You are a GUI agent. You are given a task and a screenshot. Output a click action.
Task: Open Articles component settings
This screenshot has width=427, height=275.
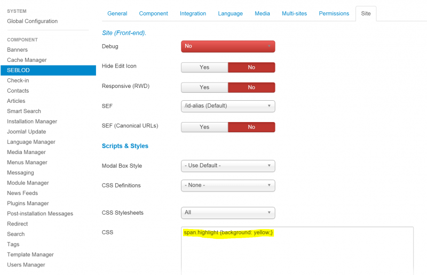click(x=16, y=101)
